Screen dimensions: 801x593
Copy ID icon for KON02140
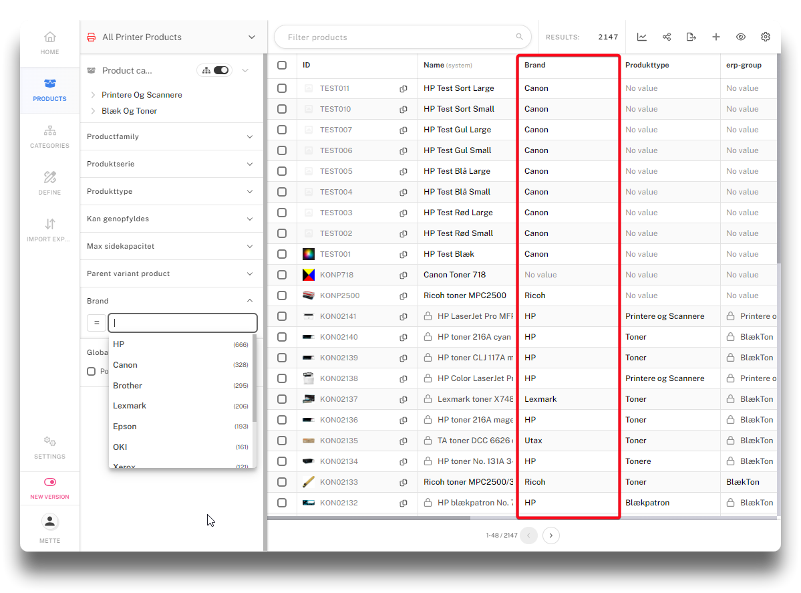point(403,337)
